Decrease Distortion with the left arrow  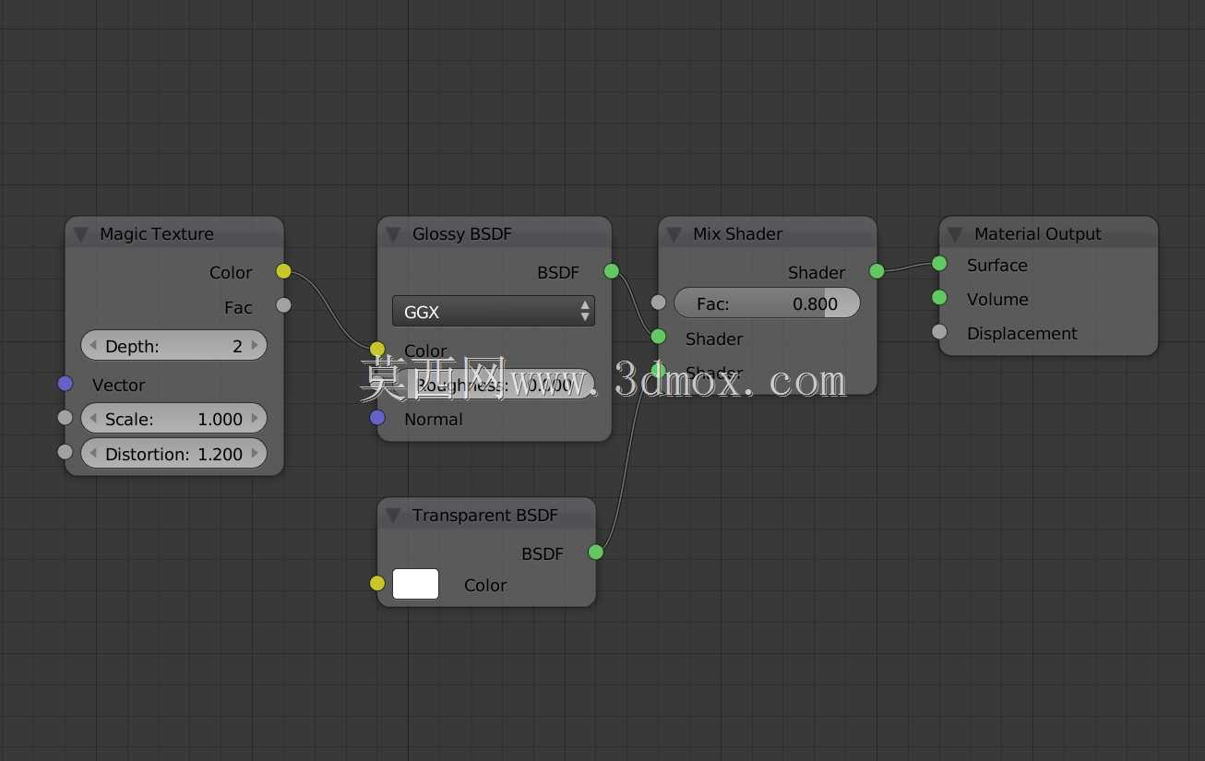pyautogui.click(x=93, y=454)
